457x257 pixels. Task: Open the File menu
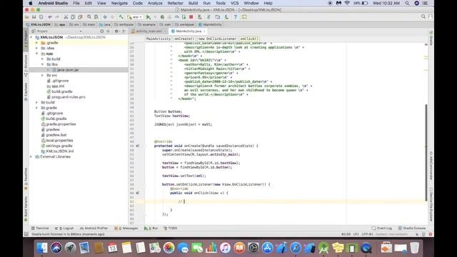pyautogui.click(x=76, y=3)
